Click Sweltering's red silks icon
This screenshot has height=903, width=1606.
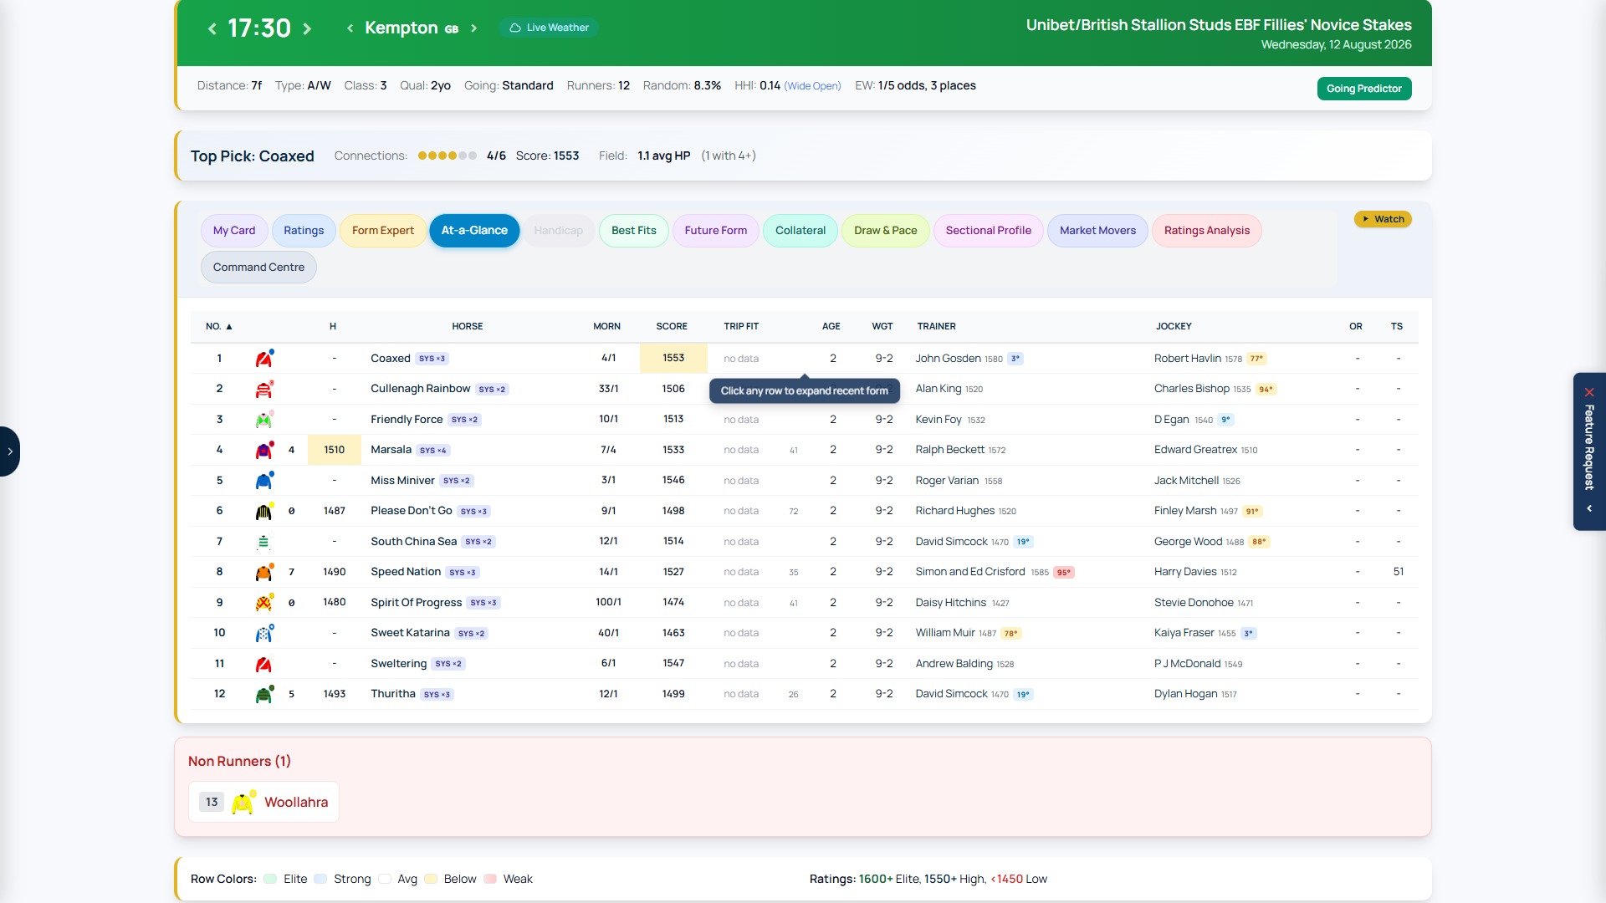coord(264,664)
